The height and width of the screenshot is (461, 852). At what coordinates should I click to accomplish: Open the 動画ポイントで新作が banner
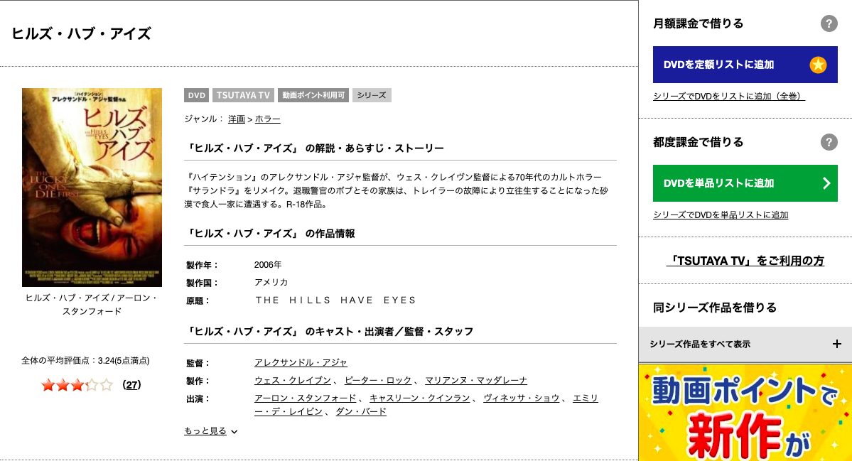tap(745, 413)
